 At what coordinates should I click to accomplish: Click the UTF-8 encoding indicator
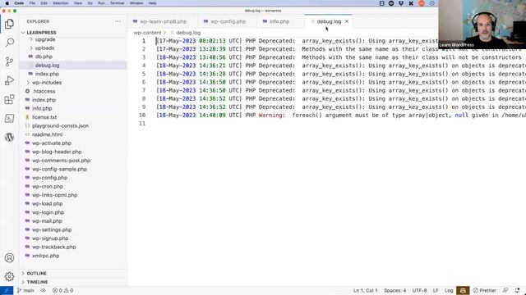419,291
